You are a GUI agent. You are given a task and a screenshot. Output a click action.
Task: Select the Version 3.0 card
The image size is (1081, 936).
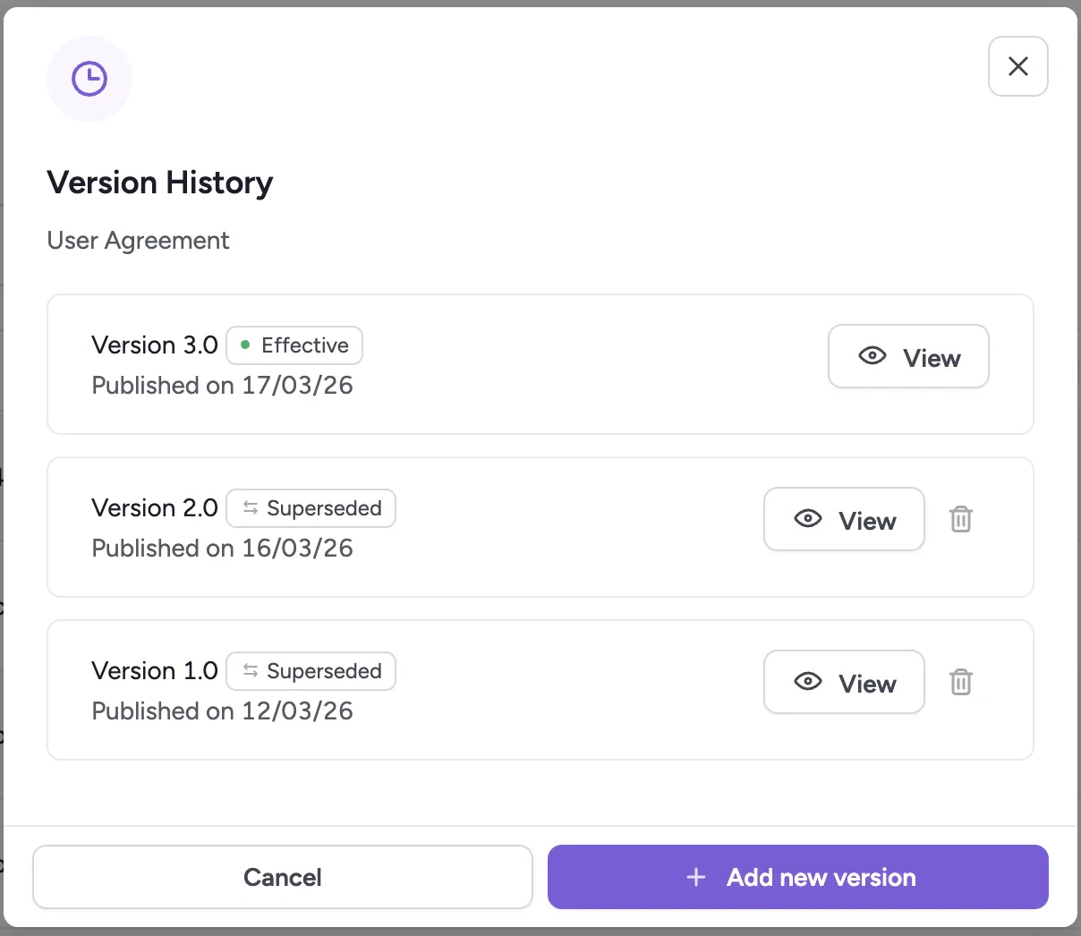coord(540,364)
